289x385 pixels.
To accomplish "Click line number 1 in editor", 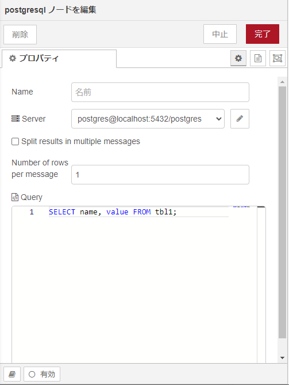I will coord(32,212).
